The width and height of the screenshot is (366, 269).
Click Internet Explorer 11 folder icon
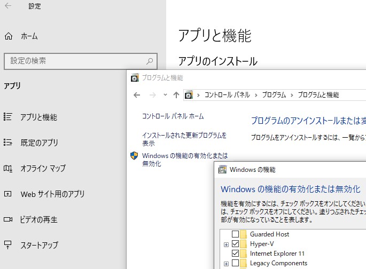(244, 253)
